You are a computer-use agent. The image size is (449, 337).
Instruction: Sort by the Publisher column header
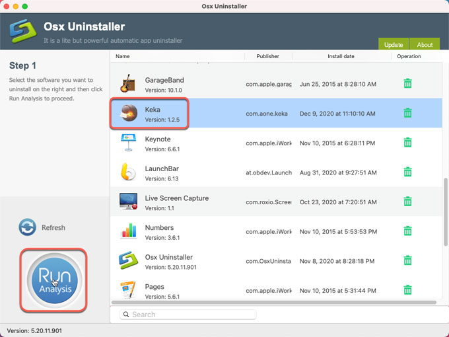267,56
